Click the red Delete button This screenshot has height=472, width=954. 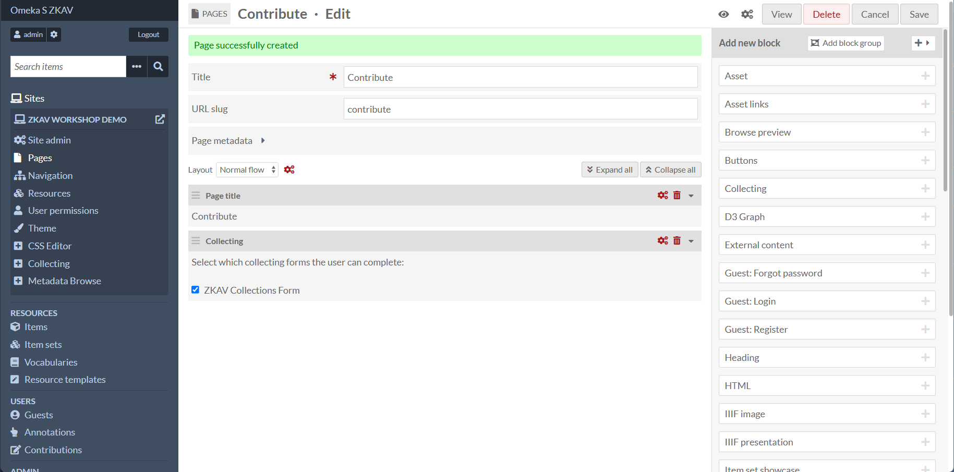[826, 14]
